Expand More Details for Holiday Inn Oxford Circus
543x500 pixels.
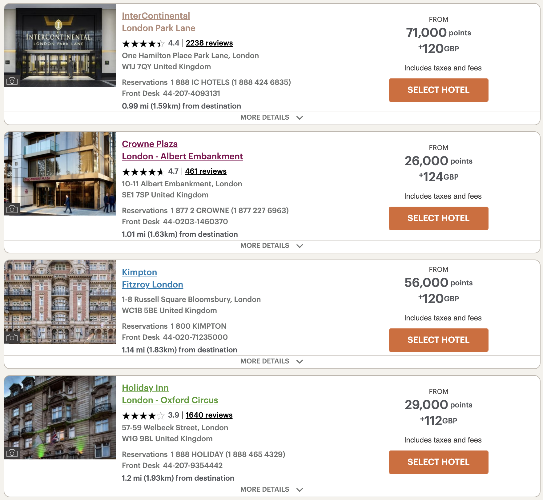coord(272,490)
